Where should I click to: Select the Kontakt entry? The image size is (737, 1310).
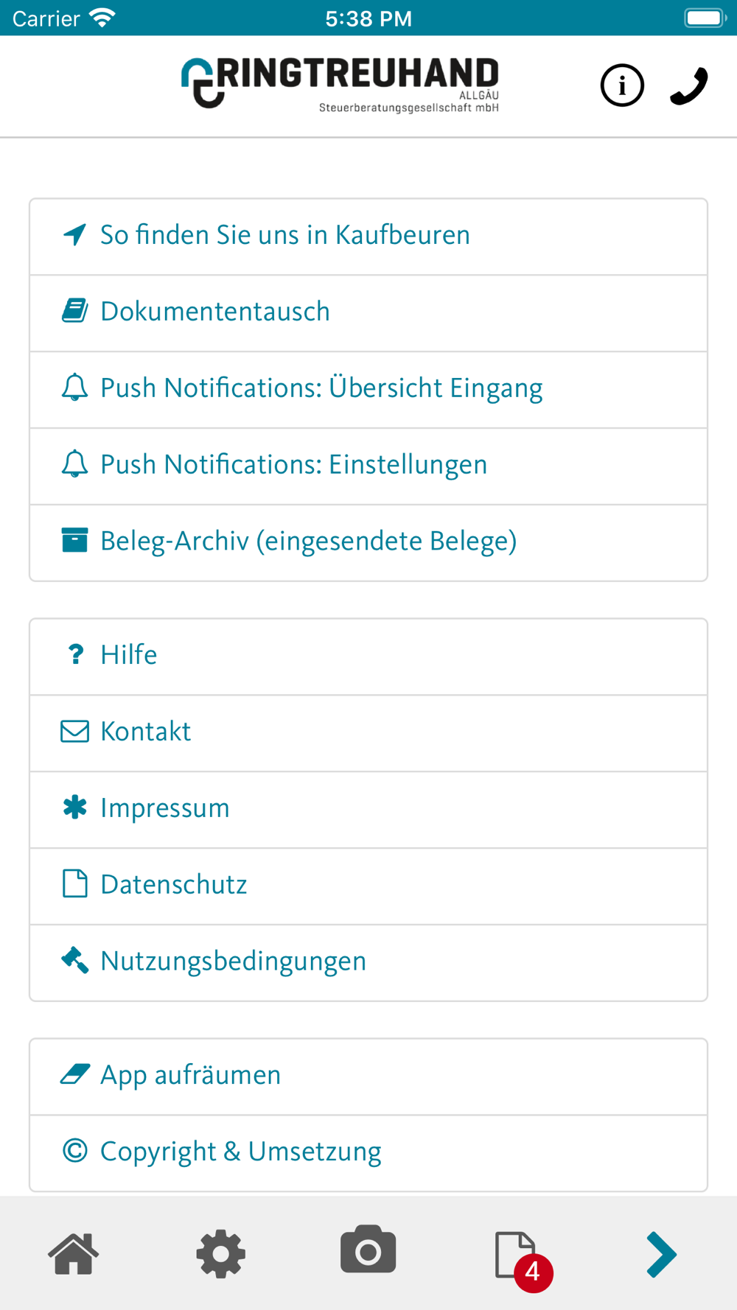pyautogui.click(x=368, y=733)
